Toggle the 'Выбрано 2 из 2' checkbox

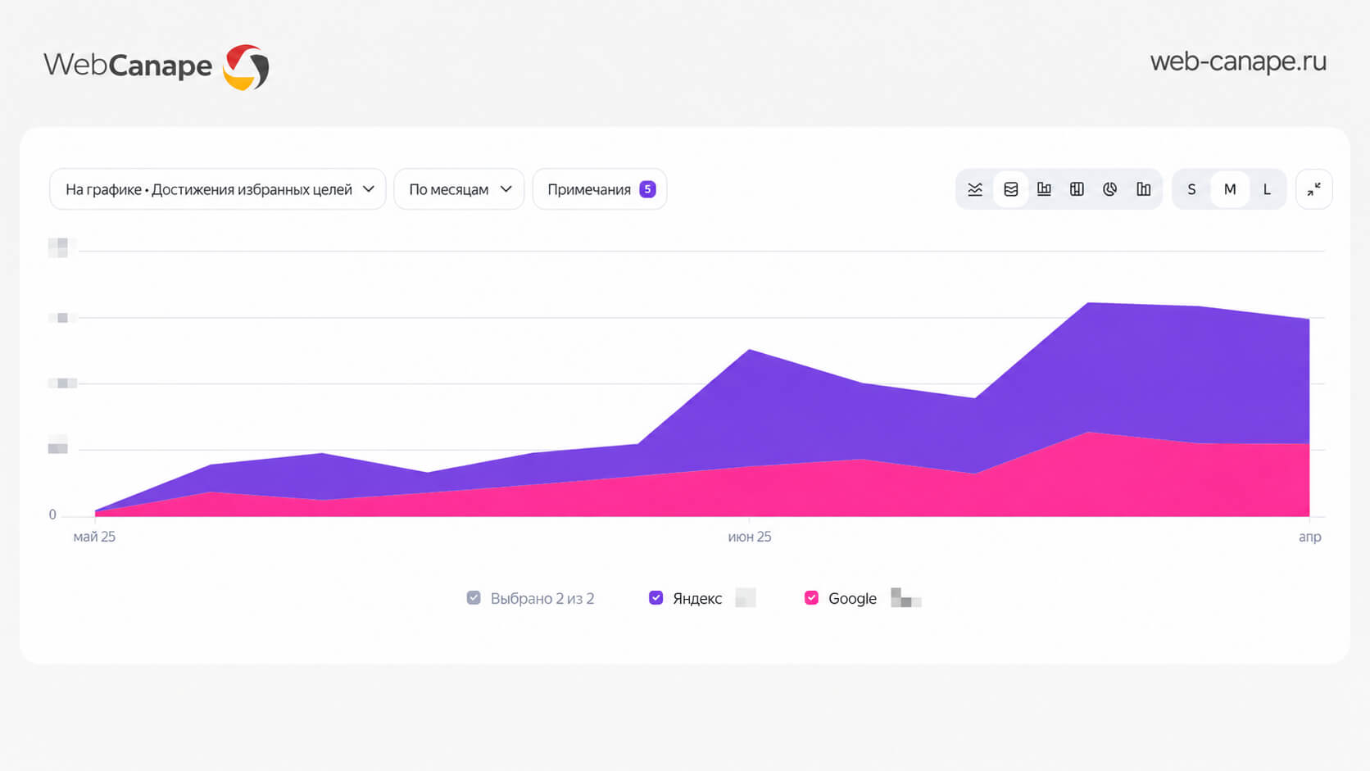474,598
